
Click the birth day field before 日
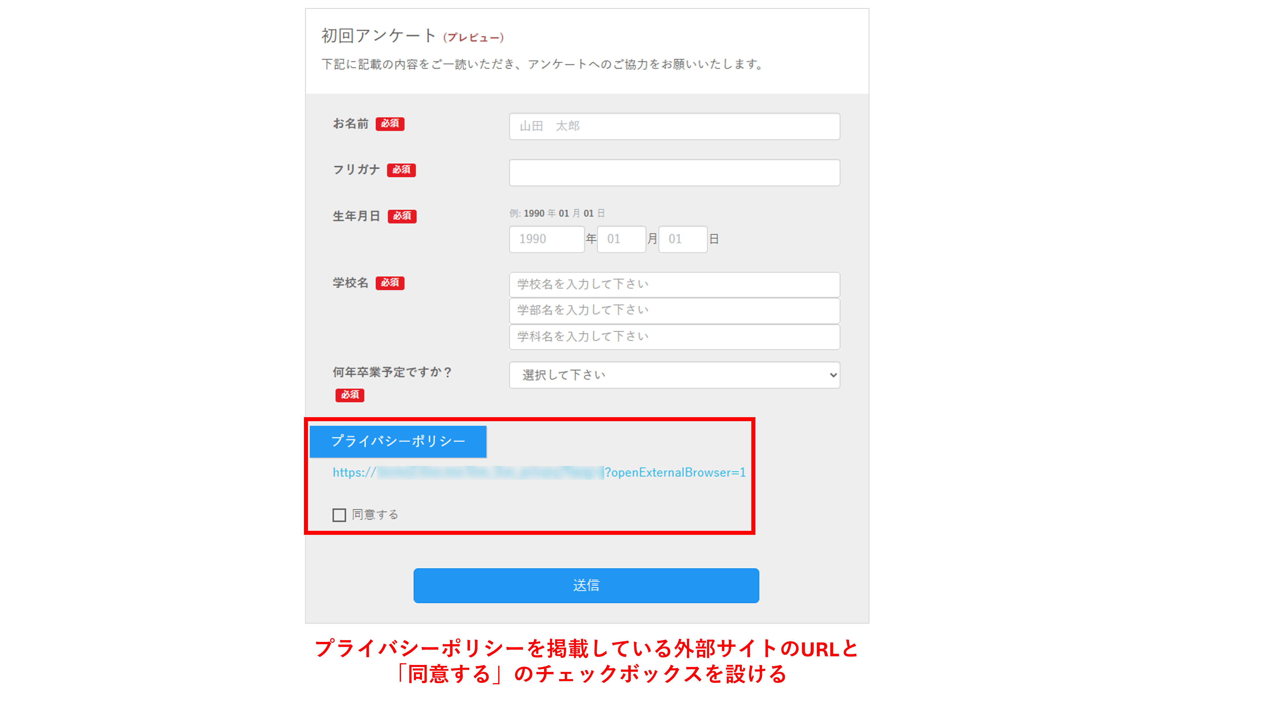point(683,239)
